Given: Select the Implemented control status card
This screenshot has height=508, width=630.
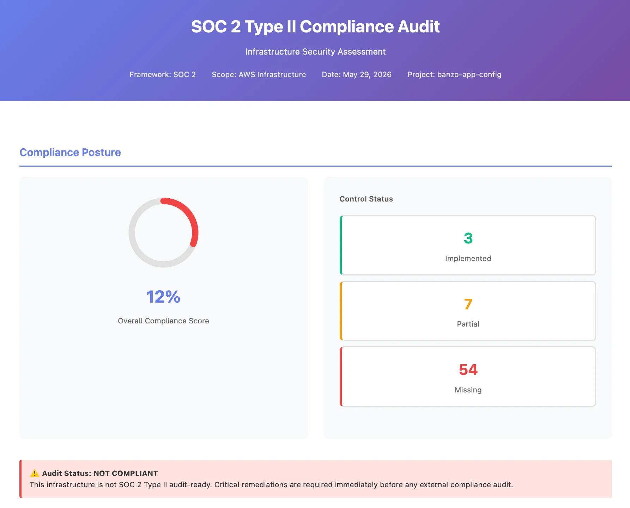Looking at the screenshot, I should point(468,245).
